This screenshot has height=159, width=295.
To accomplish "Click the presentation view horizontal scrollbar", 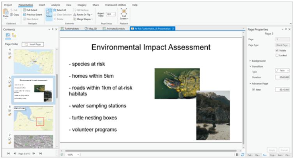I will (151, 151).
